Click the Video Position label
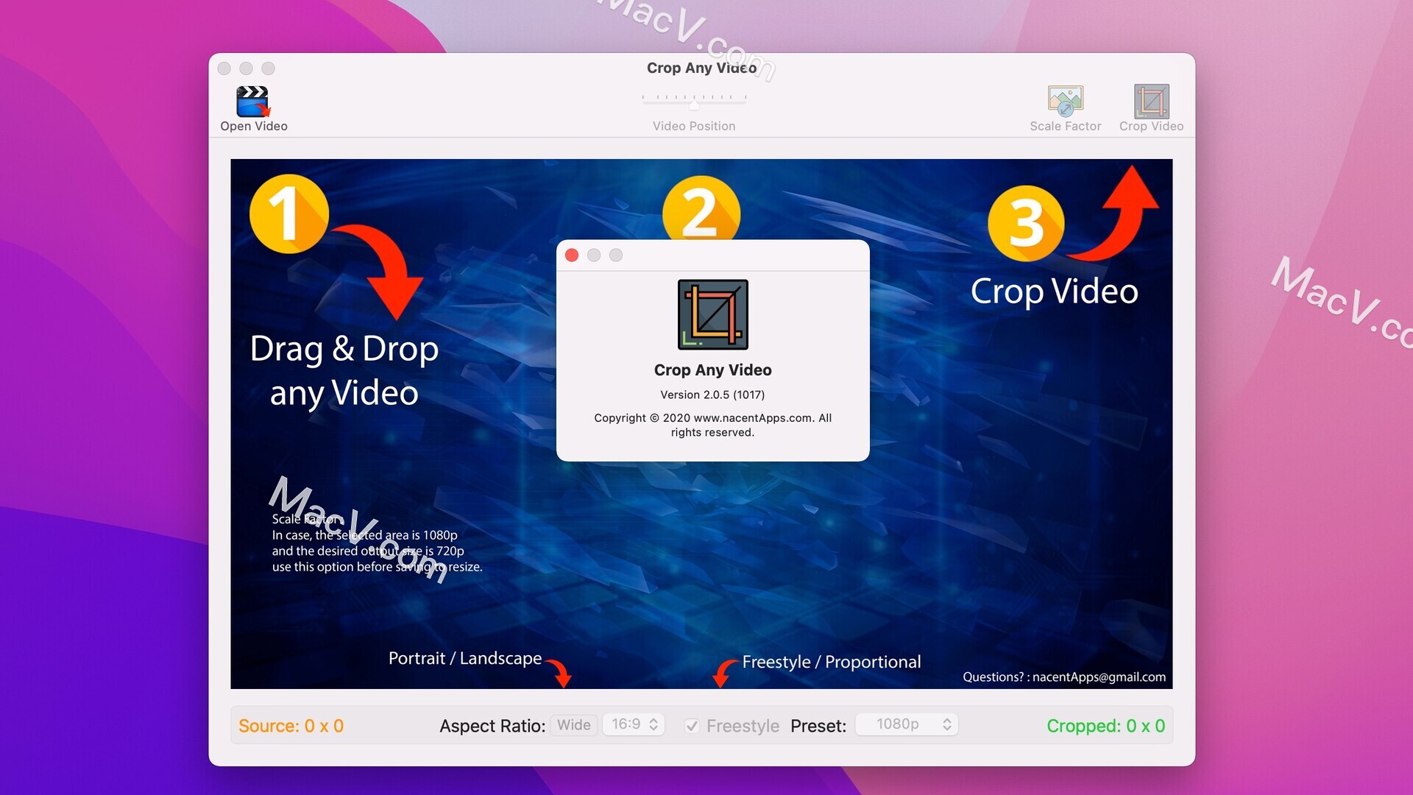Image resolution: width=1413 pixels, height=795 pixels. pos(694,126)
